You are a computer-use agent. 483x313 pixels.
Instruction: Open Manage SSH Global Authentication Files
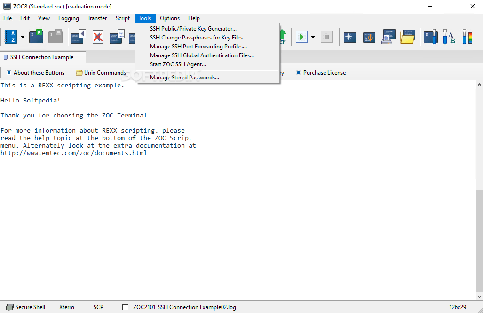pyautogui.click(x=207, y=55)
